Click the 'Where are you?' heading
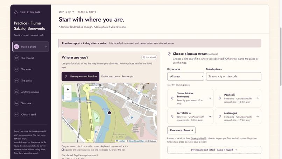 75,57
